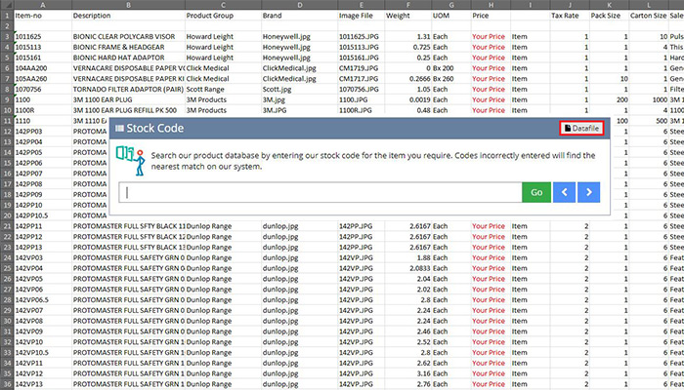Image resolution: width=684 pixels, height=390 pixels.
Task: Select item number cell 142PP13
Action: coord(43,248)
